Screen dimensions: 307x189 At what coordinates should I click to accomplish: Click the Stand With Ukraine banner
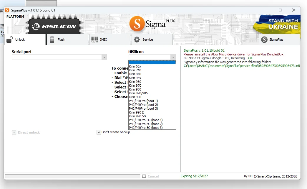(277, 24)
